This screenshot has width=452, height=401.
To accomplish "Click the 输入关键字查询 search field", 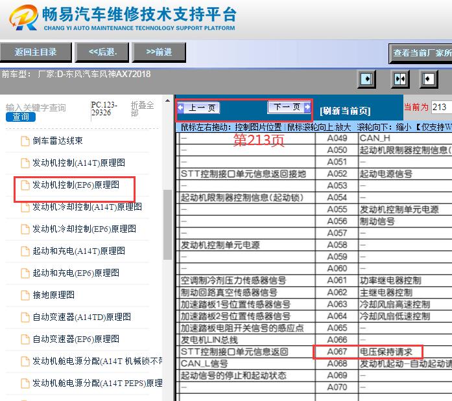I will tap(36, 108).
